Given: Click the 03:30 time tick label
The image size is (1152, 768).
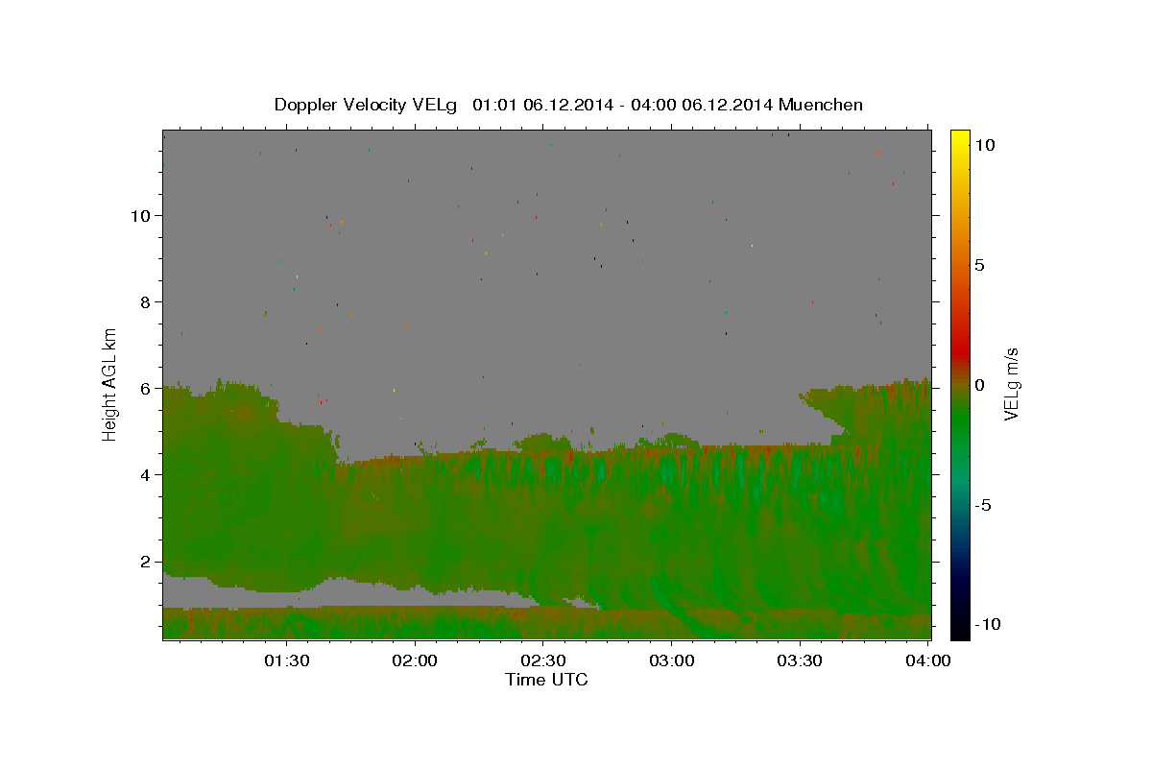Looking at the screenshot, I should click(x=800, y=660).
